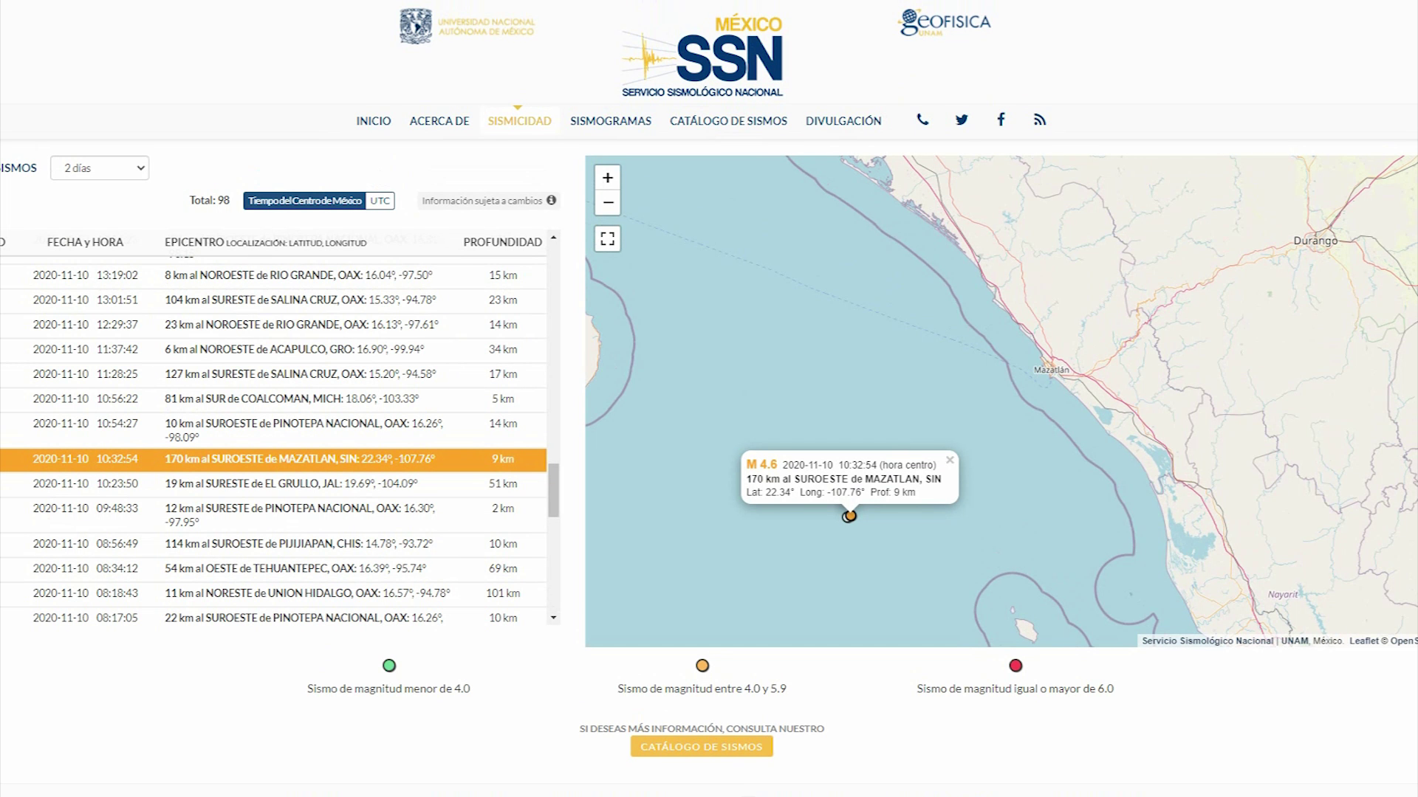Click the Geofísica UNAM logo
The width and height of the screenshot is (1418, 797).
click(945, 22)
